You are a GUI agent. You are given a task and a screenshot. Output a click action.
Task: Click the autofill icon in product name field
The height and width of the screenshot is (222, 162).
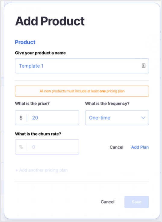[144, 66]
